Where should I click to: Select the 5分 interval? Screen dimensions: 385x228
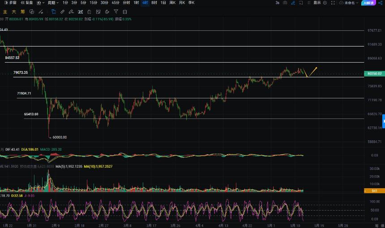83,3
